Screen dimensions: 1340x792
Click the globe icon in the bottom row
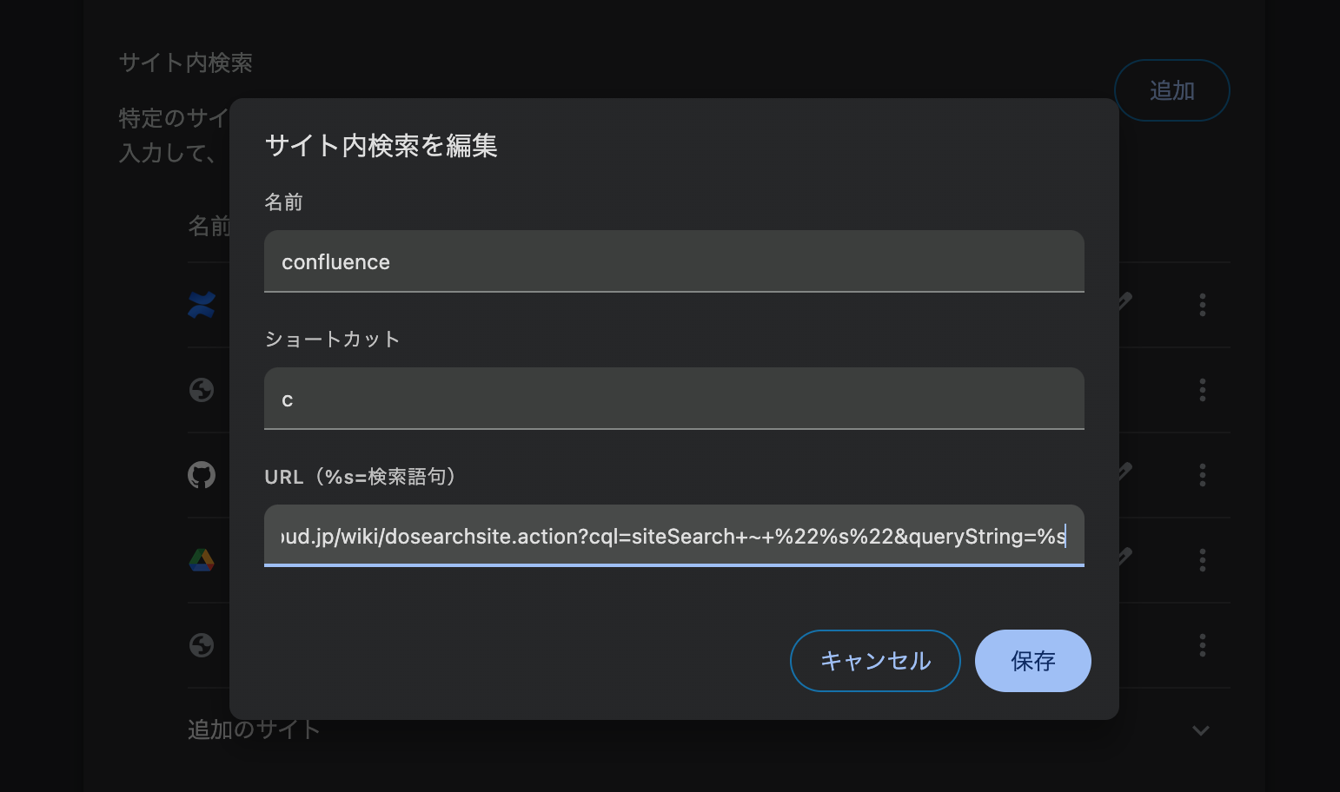click(201, 645)
